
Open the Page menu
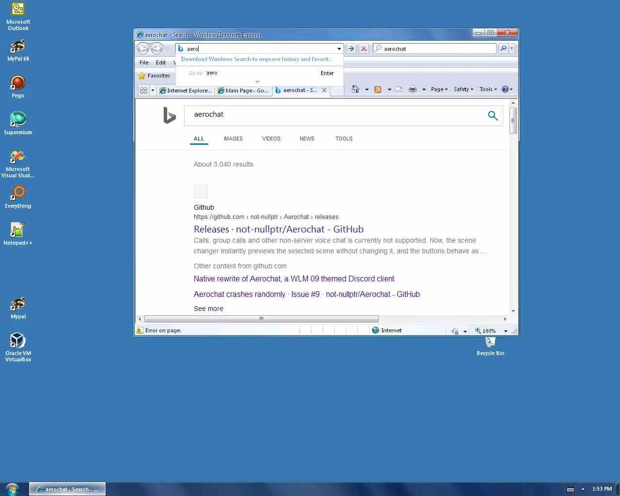439,89
